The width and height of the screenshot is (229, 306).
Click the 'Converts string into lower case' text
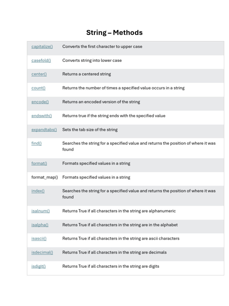pyautogui.click(x=92, y=60)
